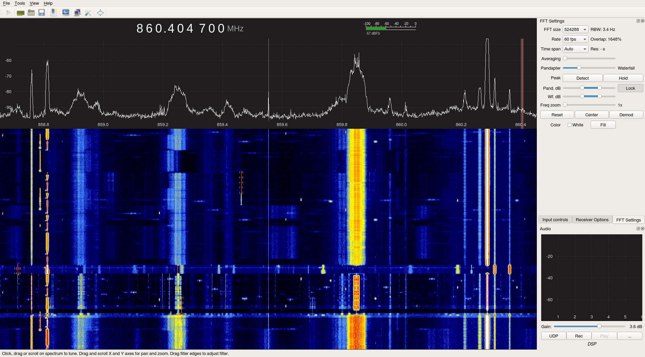645x357 pixels.
Task: Toggle the remote control networked-computers icon
Action: pos(77,13)
